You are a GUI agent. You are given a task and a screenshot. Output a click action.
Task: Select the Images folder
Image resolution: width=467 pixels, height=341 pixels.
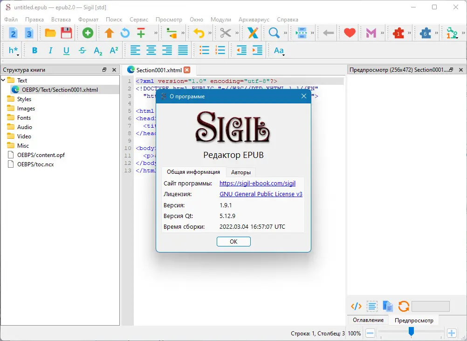tap(26, 109)
